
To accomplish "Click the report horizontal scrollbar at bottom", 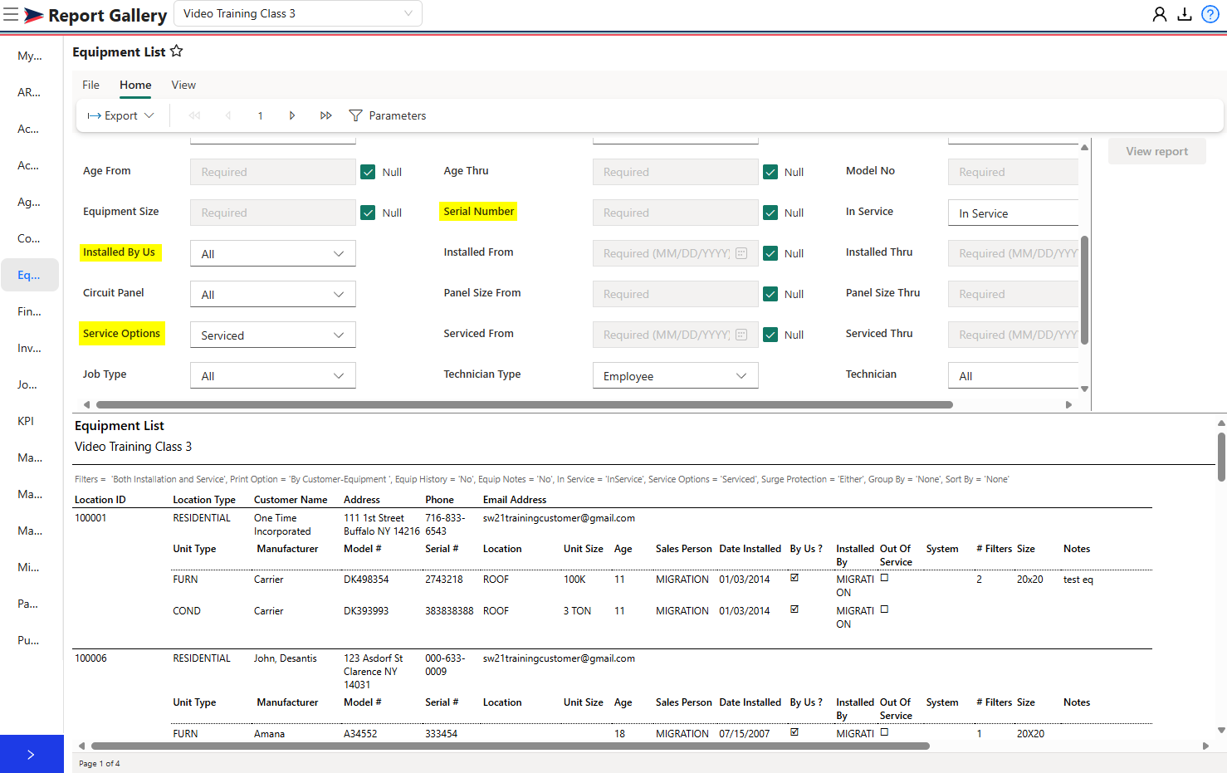I will (x=511, y=746).
